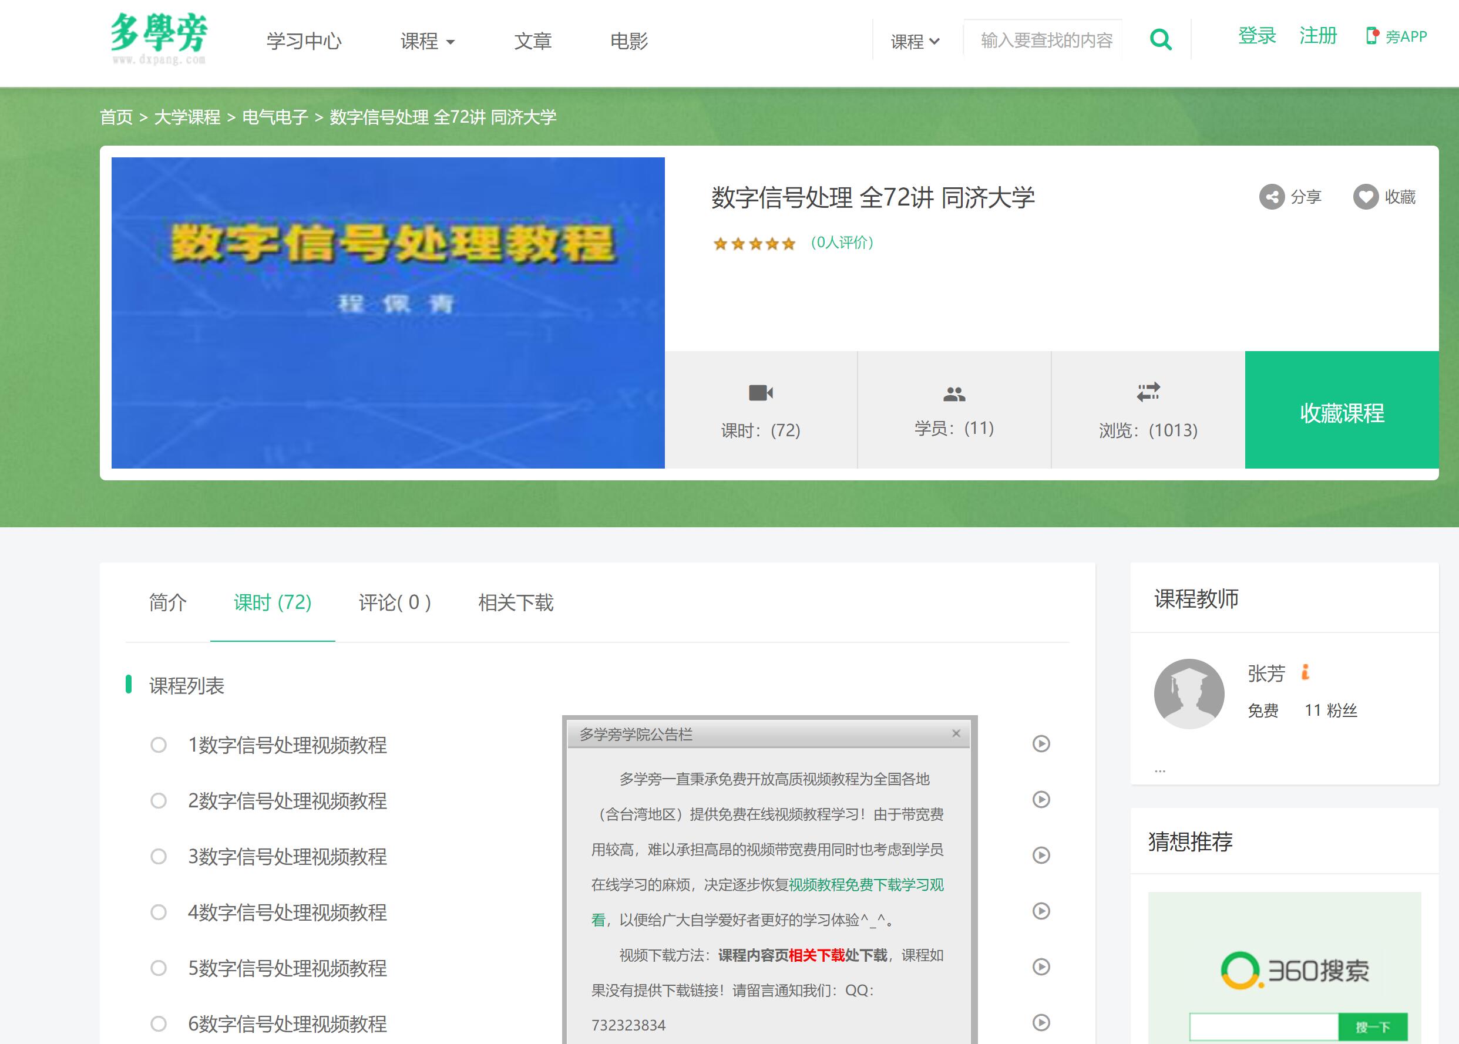This screenshot has width=1459, height=1044.
Task: Click the (0人评价) rating link
Action: tap(842, 243)
